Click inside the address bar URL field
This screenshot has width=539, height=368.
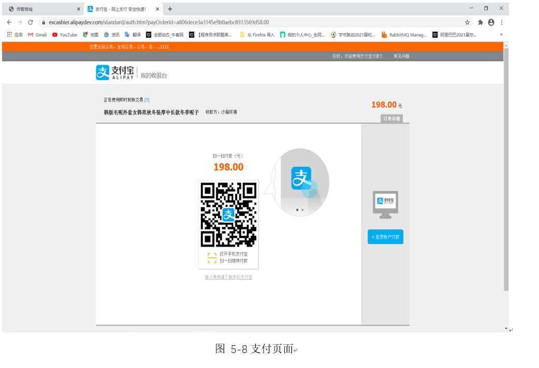click(155, 22)
